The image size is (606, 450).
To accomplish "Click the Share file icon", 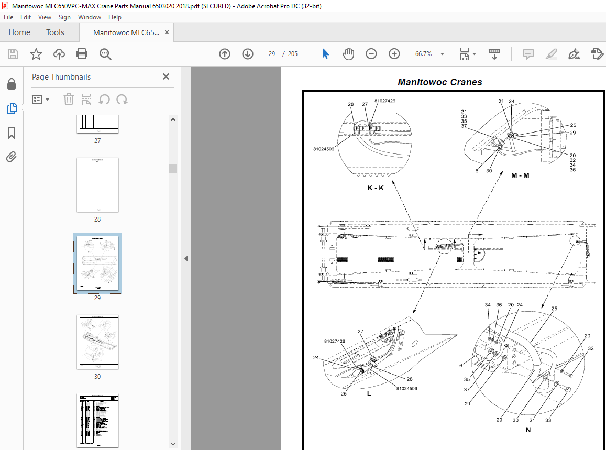I will [x=597, y=54].
